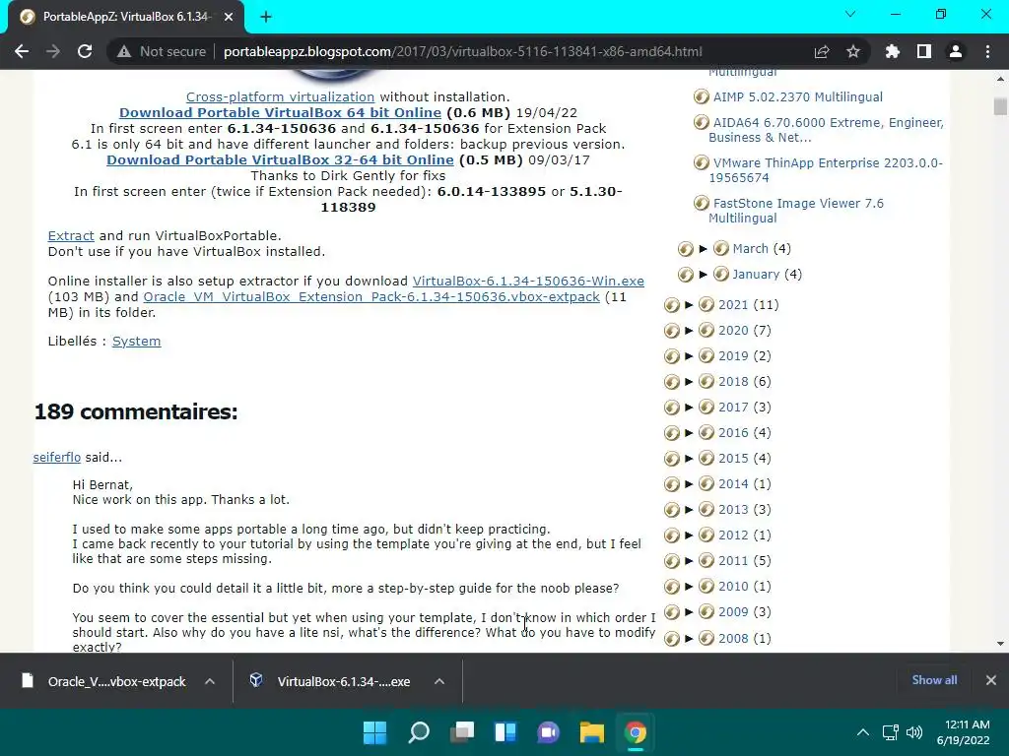Bookmark this page with star icon

coord(853,51)
